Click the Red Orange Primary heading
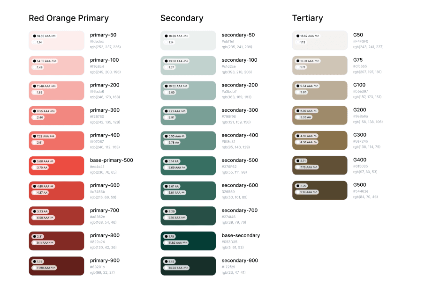The width and height of the screenshot is (425, 284). click(x=69, y=18)
